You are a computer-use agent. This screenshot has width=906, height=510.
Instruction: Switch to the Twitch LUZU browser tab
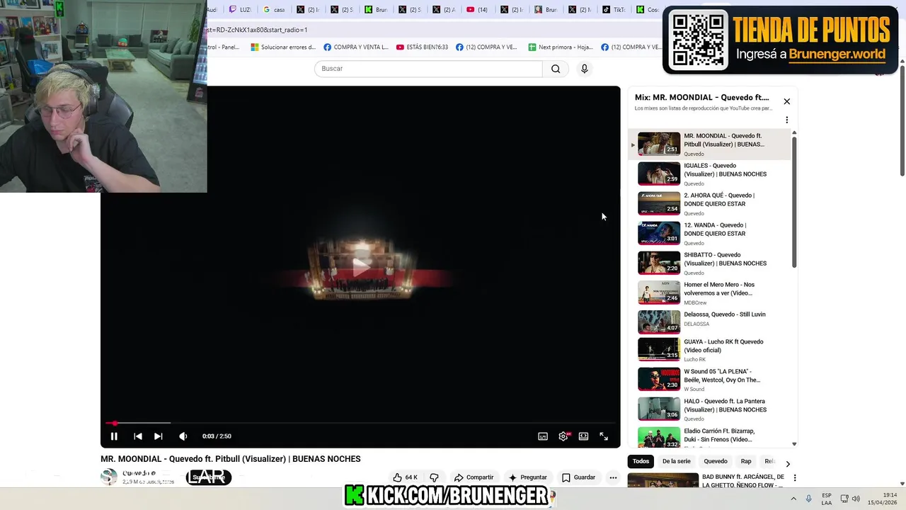pos(239,10)
